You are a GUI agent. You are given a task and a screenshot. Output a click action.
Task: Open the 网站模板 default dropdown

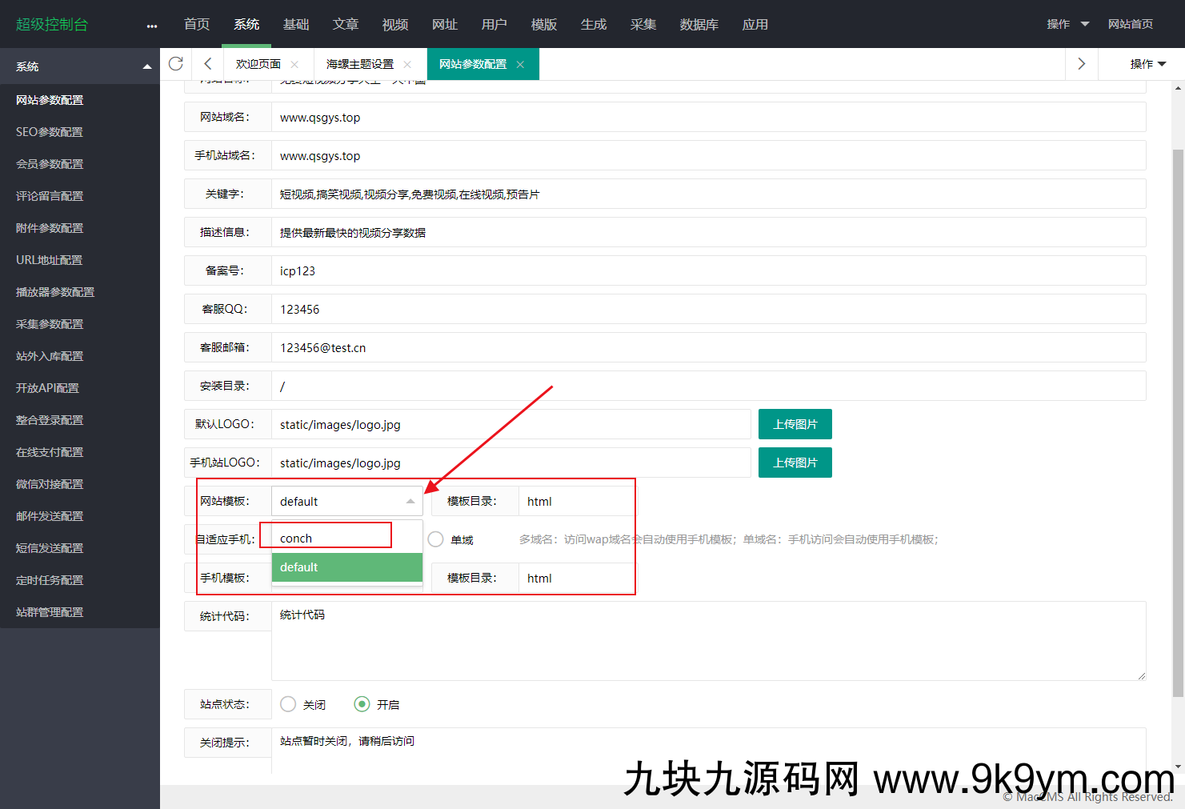point(346,501)
